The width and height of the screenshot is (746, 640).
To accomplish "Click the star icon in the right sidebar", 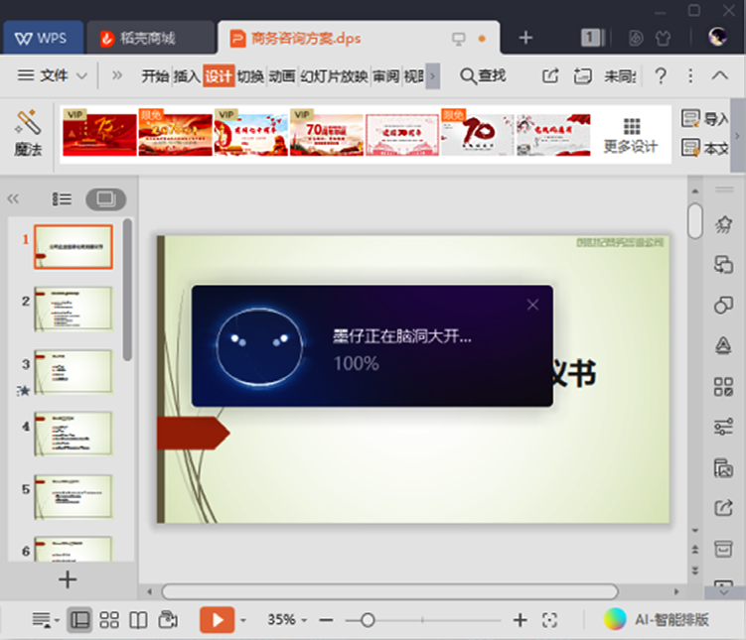I will tap(723, 224).
